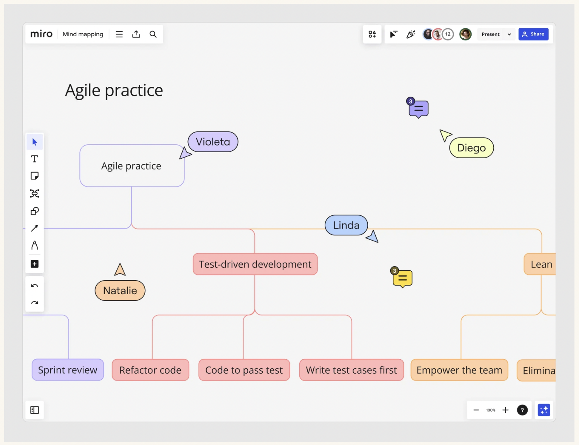This screenshot has height=445, width=579.
Task: Open the apps and shapes grid icon
Action: [372, 34]
